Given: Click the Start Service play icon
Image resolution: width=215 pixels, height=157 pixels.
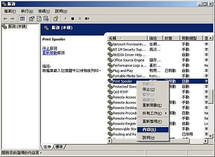Looking at the screenshot, I should [66, 18].
